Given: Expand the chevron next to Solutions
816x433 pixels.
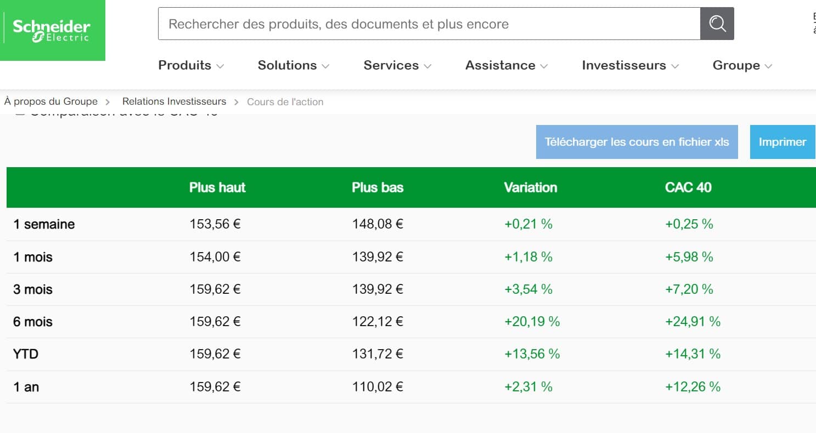Looking at the screenshot, I should click(x=325, y=66).
